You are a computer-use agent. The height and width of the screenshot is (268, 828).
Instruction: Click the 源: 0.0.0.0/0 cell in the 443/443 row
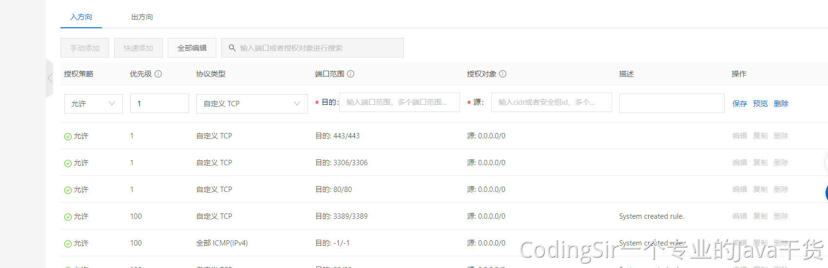tap(486, 136)
